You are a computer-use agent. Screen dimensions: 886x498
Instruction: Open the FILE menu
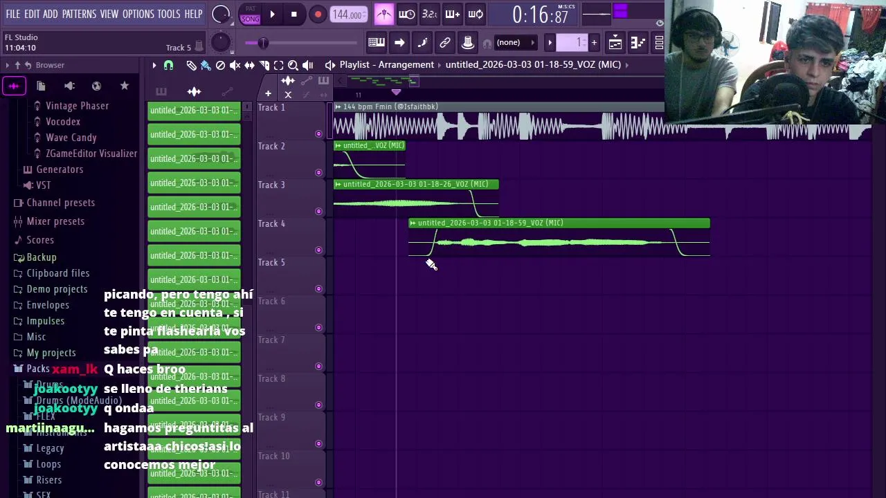(x=13, y=14)
